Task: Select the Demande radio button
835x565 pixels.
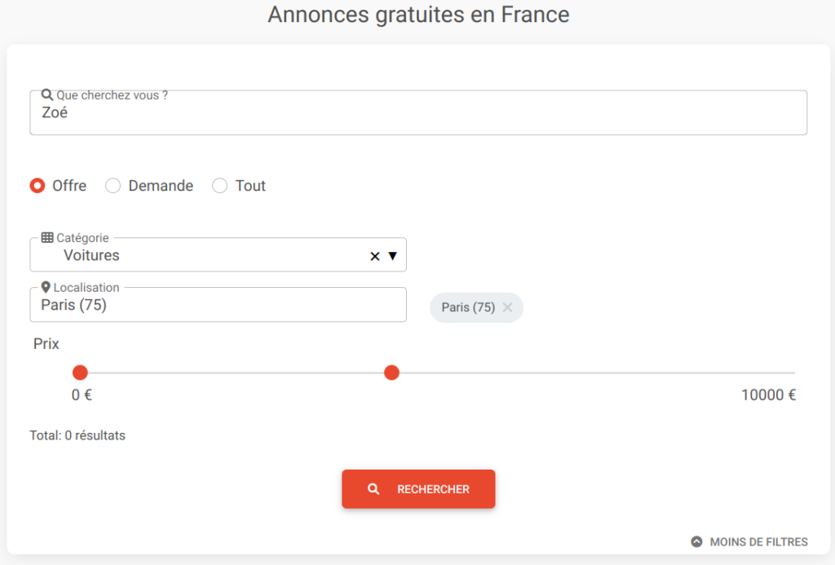Action: click(113, 186)
